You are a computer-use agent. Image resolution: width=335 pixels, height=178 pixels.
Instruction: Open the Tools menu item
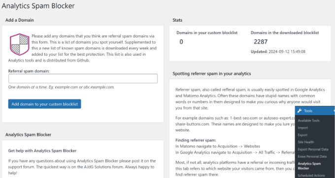pos(315,111)
